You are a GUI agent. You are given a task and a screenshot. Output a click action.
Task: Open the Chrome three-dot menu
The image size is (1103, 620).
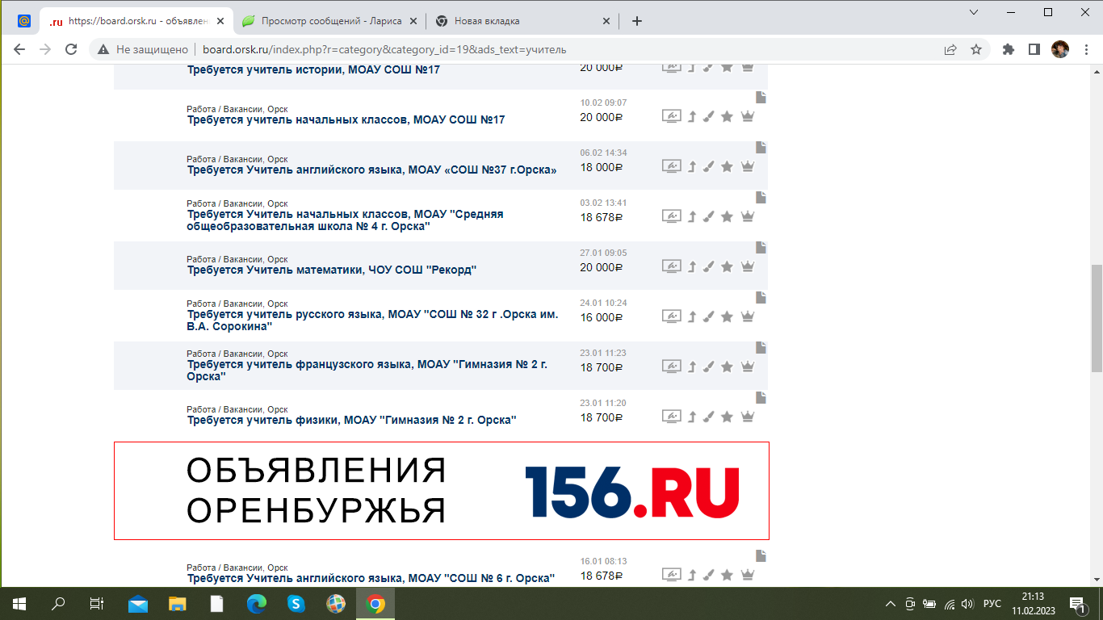1086,49
